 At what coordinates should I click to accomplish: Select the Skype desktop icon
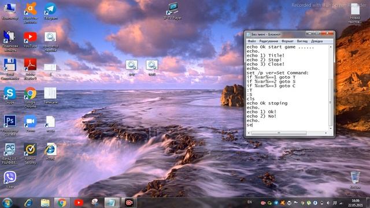tap(10, 96)
